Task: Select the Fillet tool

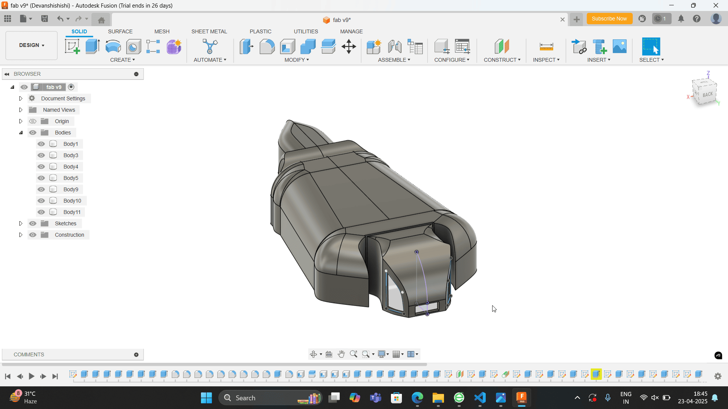Action: click(x=267, y=47)
